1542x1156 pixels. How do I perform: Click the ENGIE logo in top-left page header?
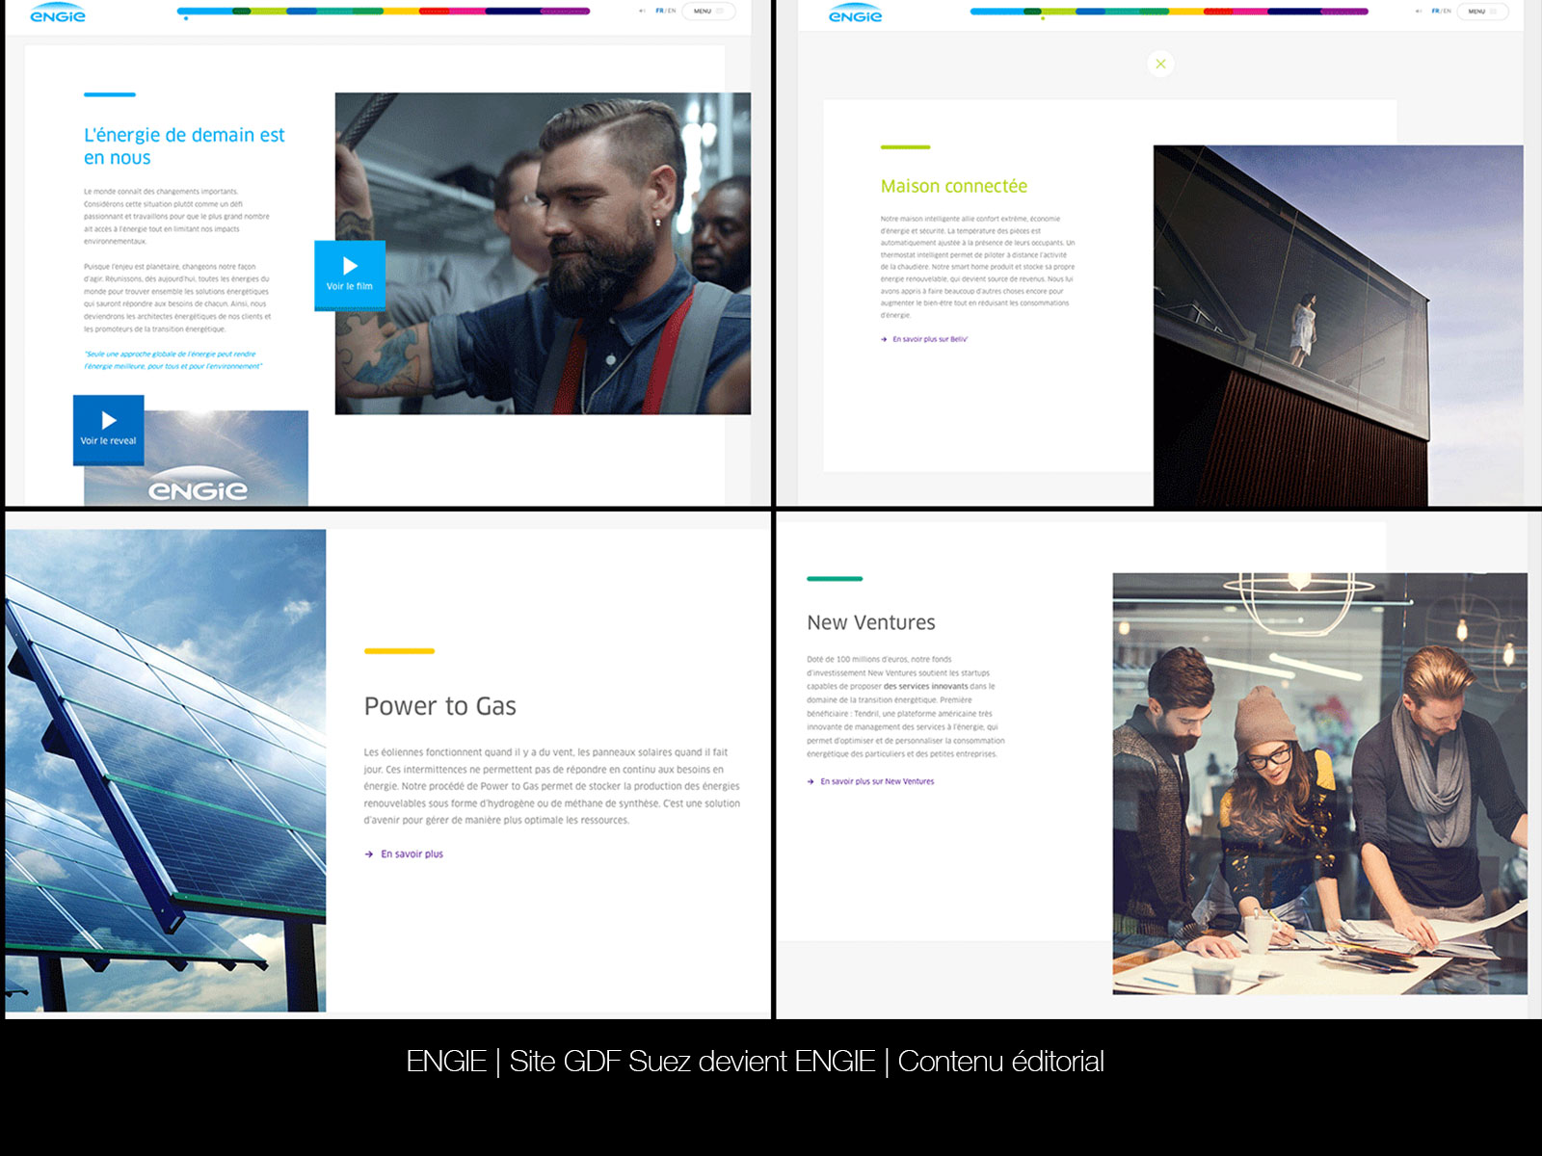58,13
